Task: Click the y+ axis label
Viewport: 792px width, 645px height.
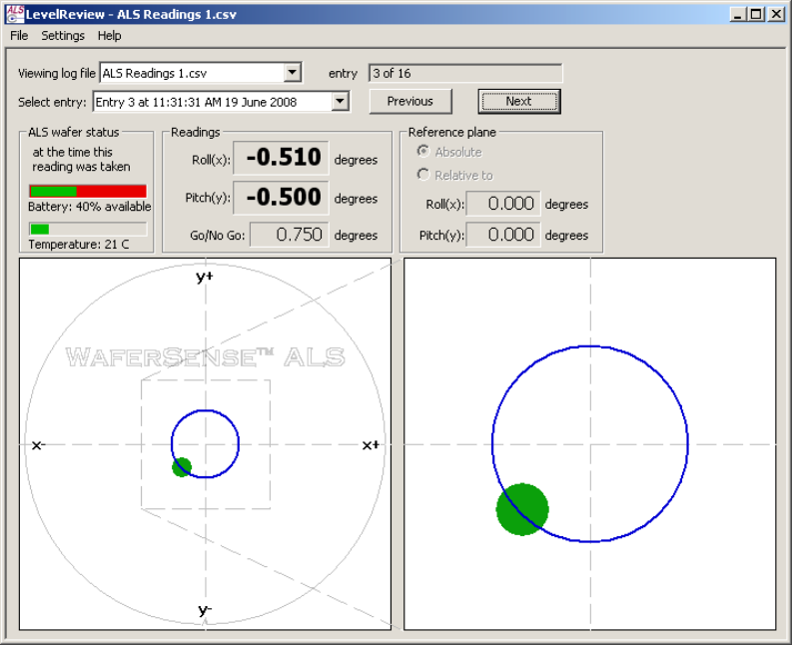Action: (x=205, y=277)
